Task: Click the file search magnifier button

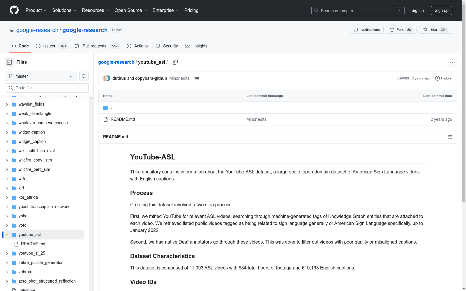Action: [84, 76]
